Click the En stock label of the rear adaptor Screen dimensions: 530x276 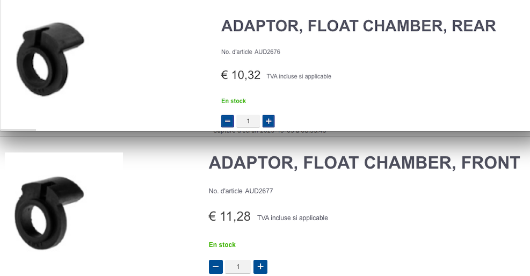click(234, 101)
